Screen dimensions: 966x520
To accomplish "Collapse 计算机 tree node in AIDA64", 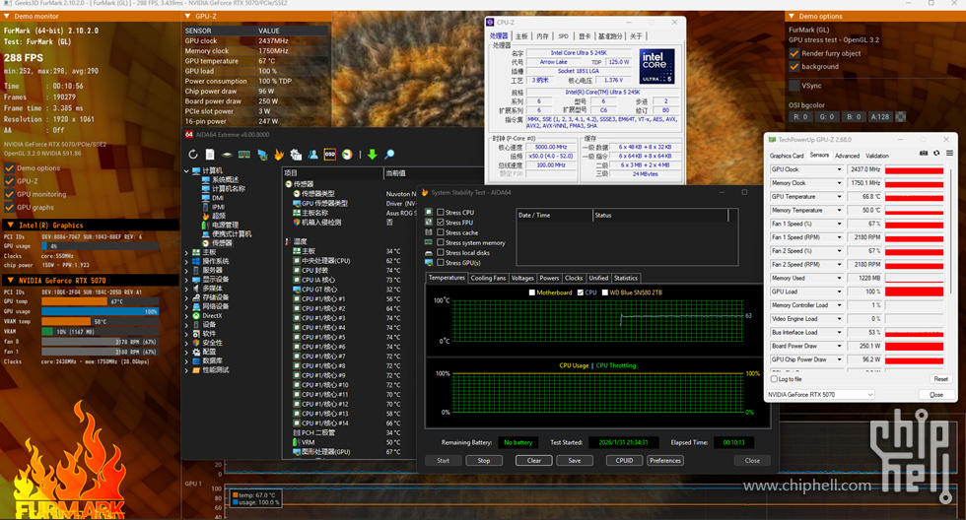I will coord(186,171).
